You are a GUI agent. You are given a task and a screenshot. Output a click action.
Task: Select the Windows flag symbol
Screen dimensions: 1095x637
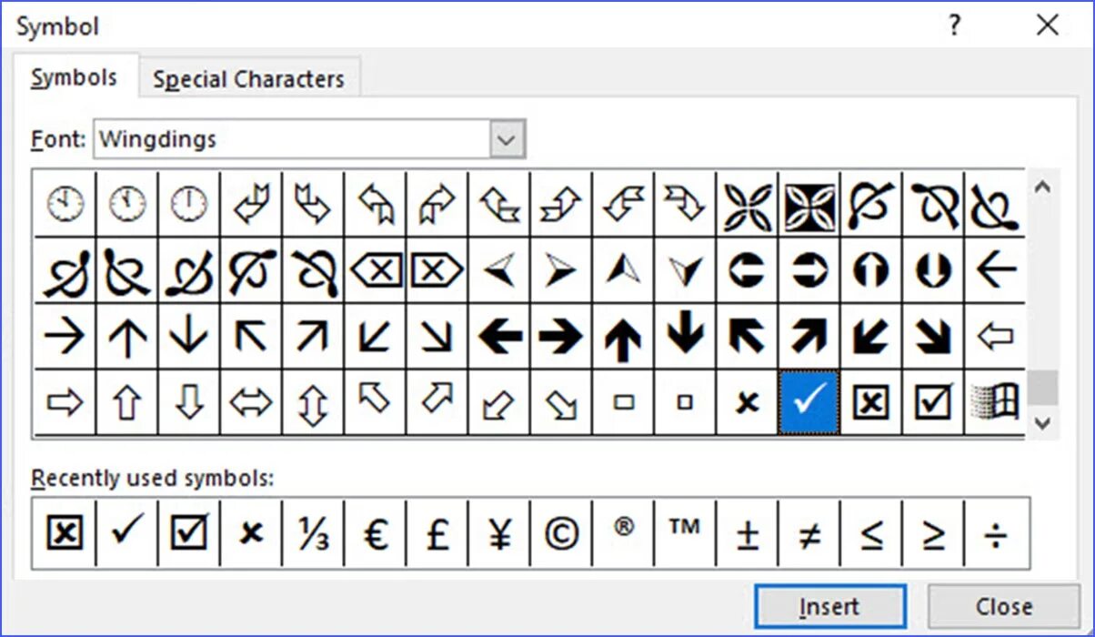(995, 401)
